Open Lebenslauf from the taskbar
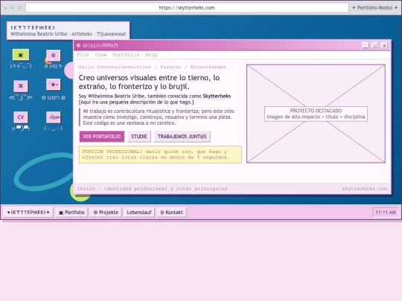The height and width of the screenshot is (301, 402). point(139,212)
